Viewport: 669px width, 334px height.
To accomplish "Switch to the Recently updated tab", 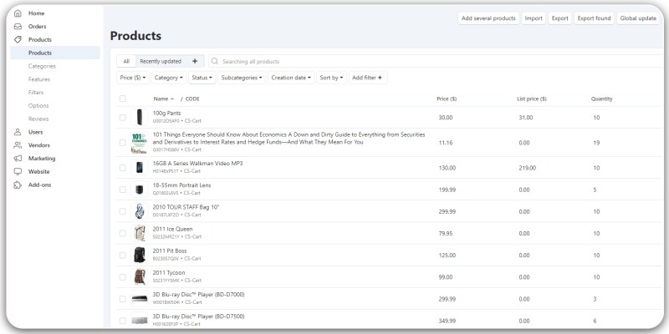I will point(161,61).
